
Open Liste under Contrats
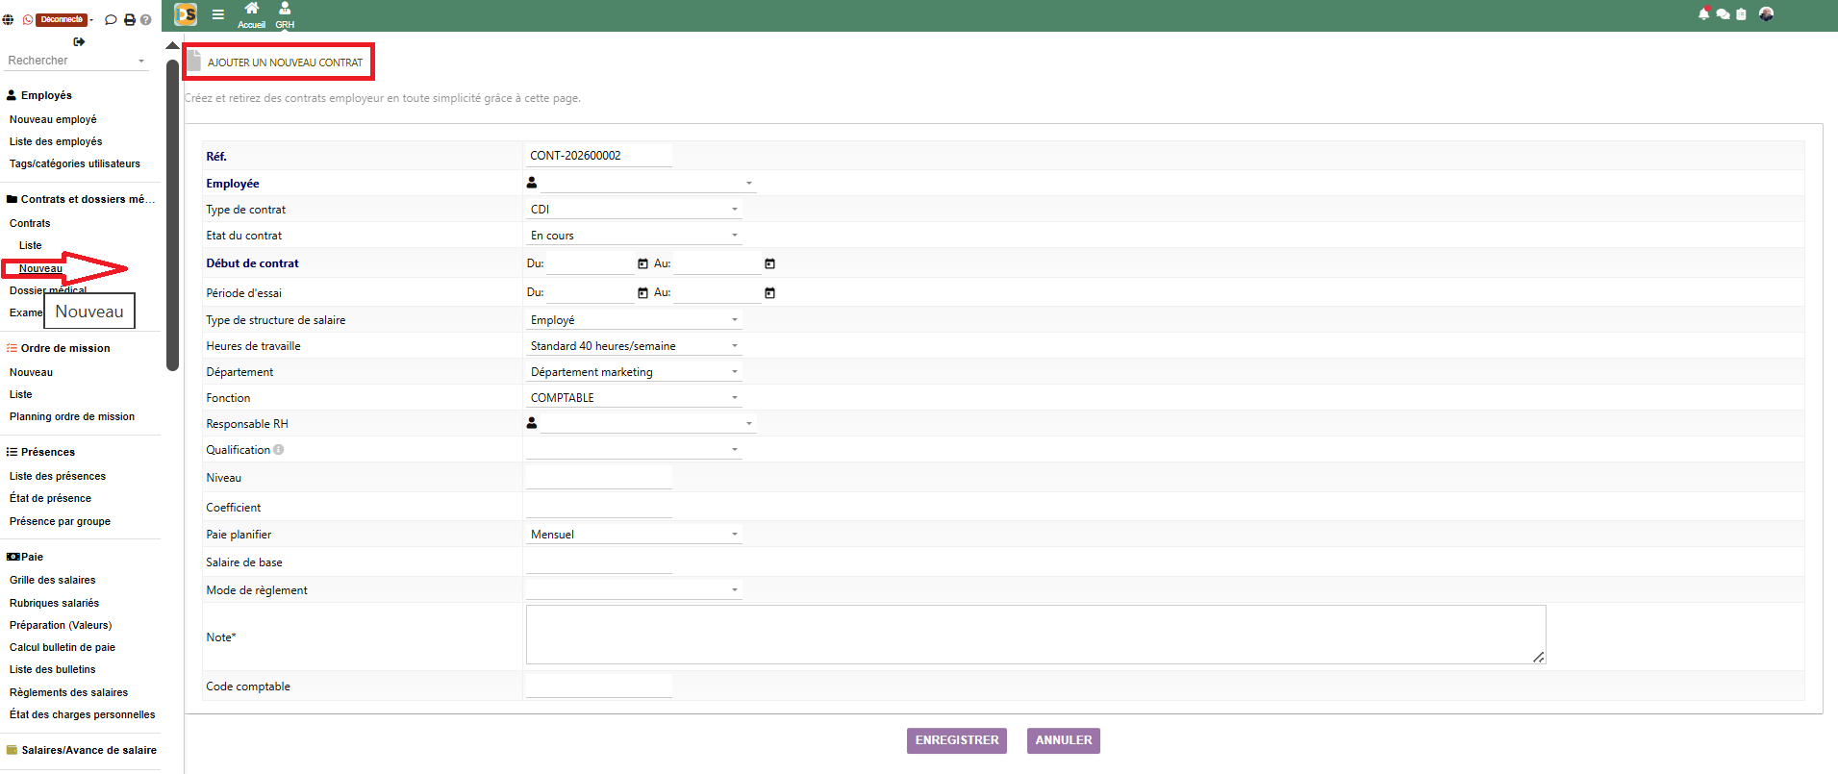[x=31, y=245]
